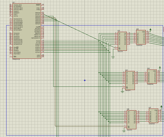Click the RESET pin on U1

point(43,5)
